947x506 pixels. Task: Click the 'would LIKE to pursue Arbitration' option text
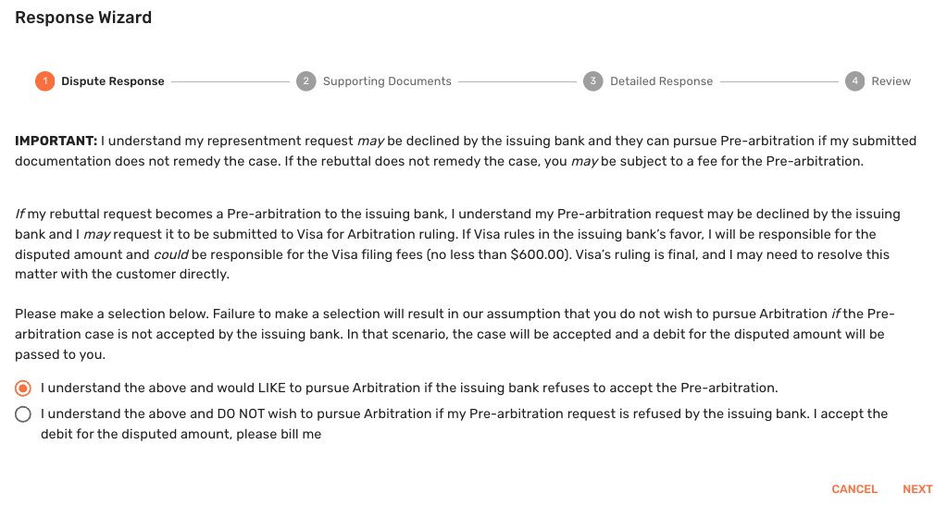click(x=409, y=389)
